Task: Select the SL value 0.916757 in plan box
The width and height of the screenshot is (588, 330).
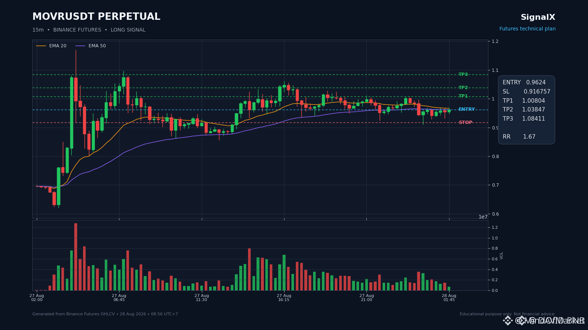Action: [x=537, y=92]
